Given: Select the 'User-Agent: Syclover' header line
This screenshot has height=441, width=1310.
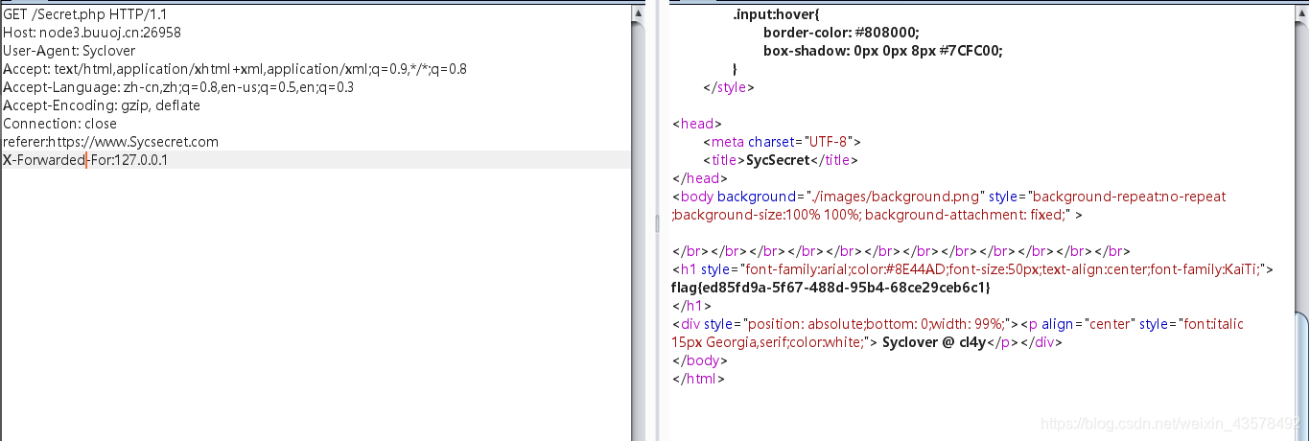Looking at the screenshot, I should 70,51.
